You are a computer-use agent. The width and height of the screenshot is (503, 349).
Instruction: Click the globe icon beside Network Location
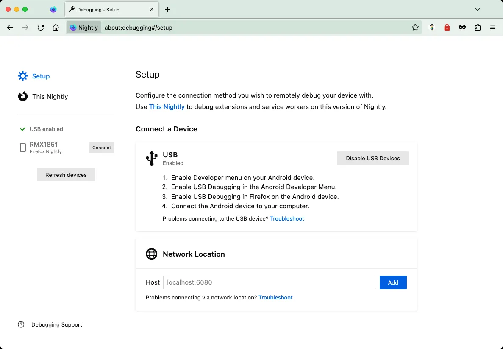tap(151, 254)
